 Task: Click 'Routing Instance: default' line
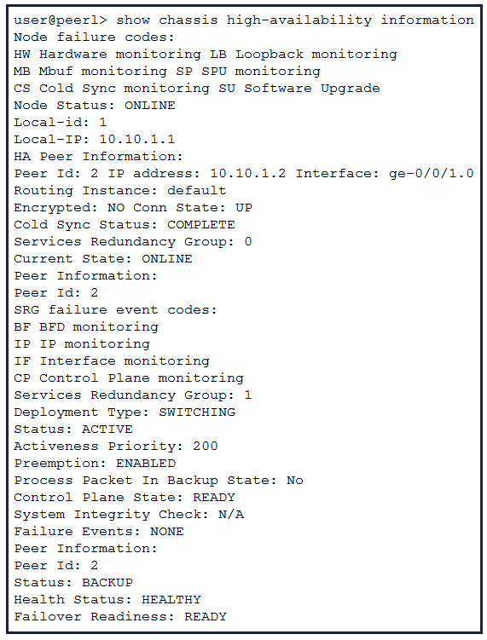coord(120,191)
